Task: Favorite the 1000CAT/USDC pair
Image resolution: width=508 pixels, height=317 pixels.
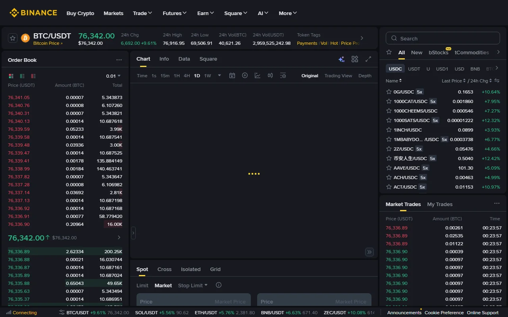Action: (389, 101)
